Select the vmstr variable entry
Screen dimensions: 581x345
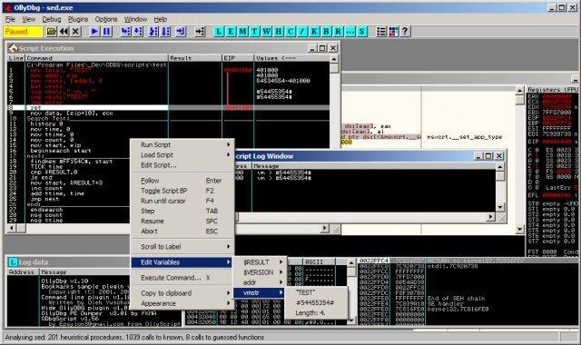(260, 292)
